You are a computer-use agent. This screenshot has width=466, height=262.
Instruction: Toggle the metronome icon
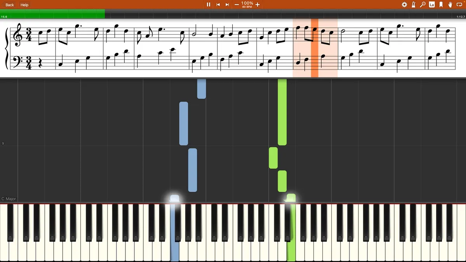tap(414, 5)
